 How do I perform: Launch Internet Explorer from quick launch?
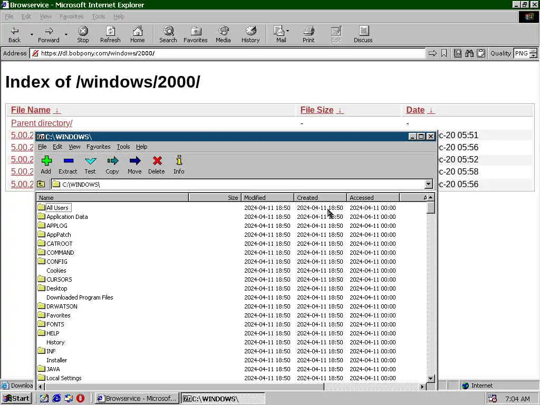tap(56, 399)
